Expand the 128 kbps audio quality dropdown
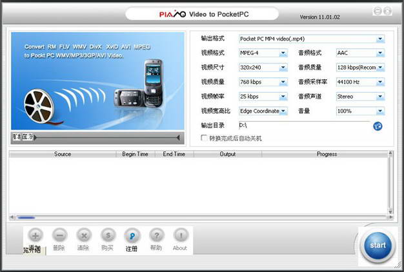Viewport: 404px width, 272px height. [380, 68]
